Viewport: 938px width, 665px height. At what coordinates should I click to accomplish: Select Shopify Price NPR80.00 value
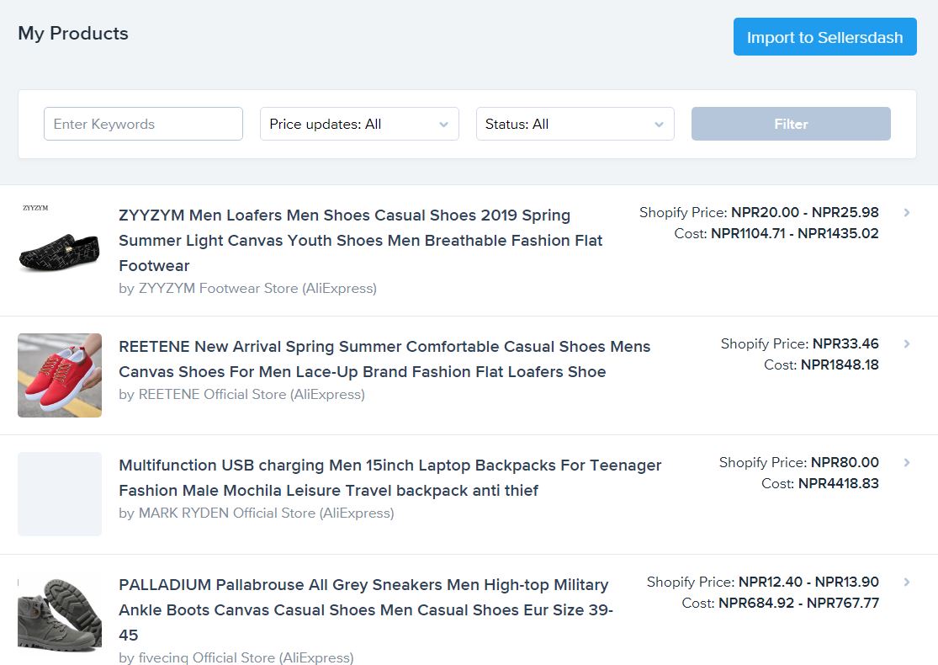(845, 462)
